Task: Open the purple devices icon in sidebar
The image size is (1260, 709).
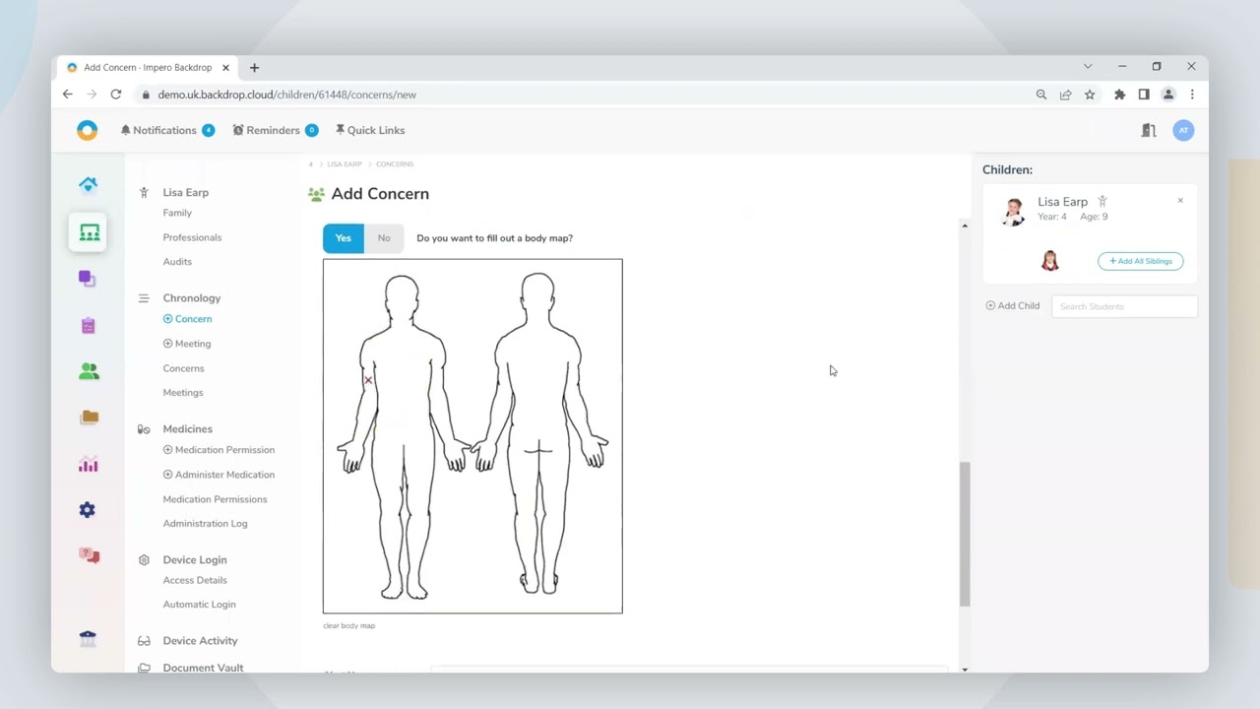Action: pyautogui.click(x=88, y=279)
